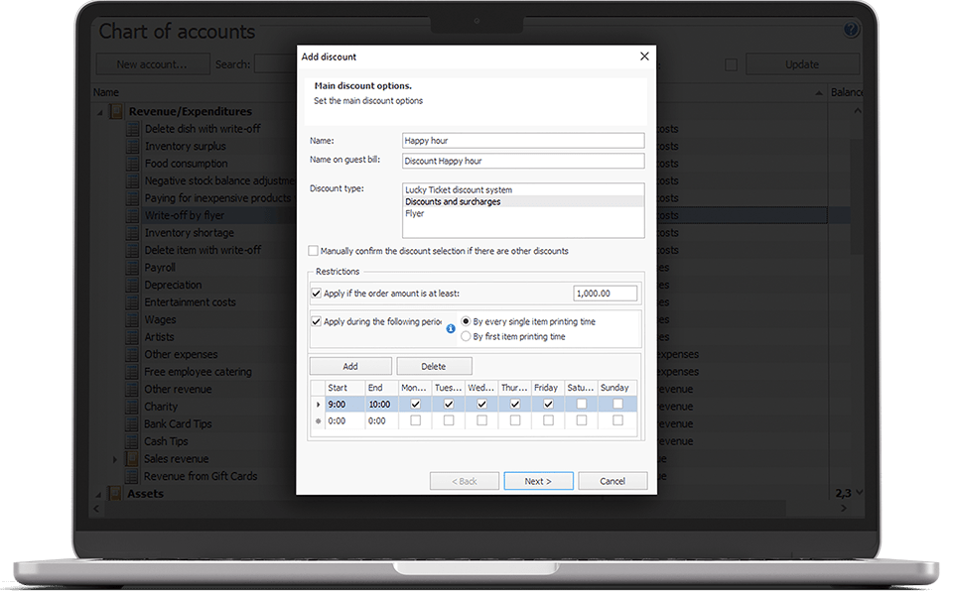Select the 'By first item printing time' radio button

[465, 335]
